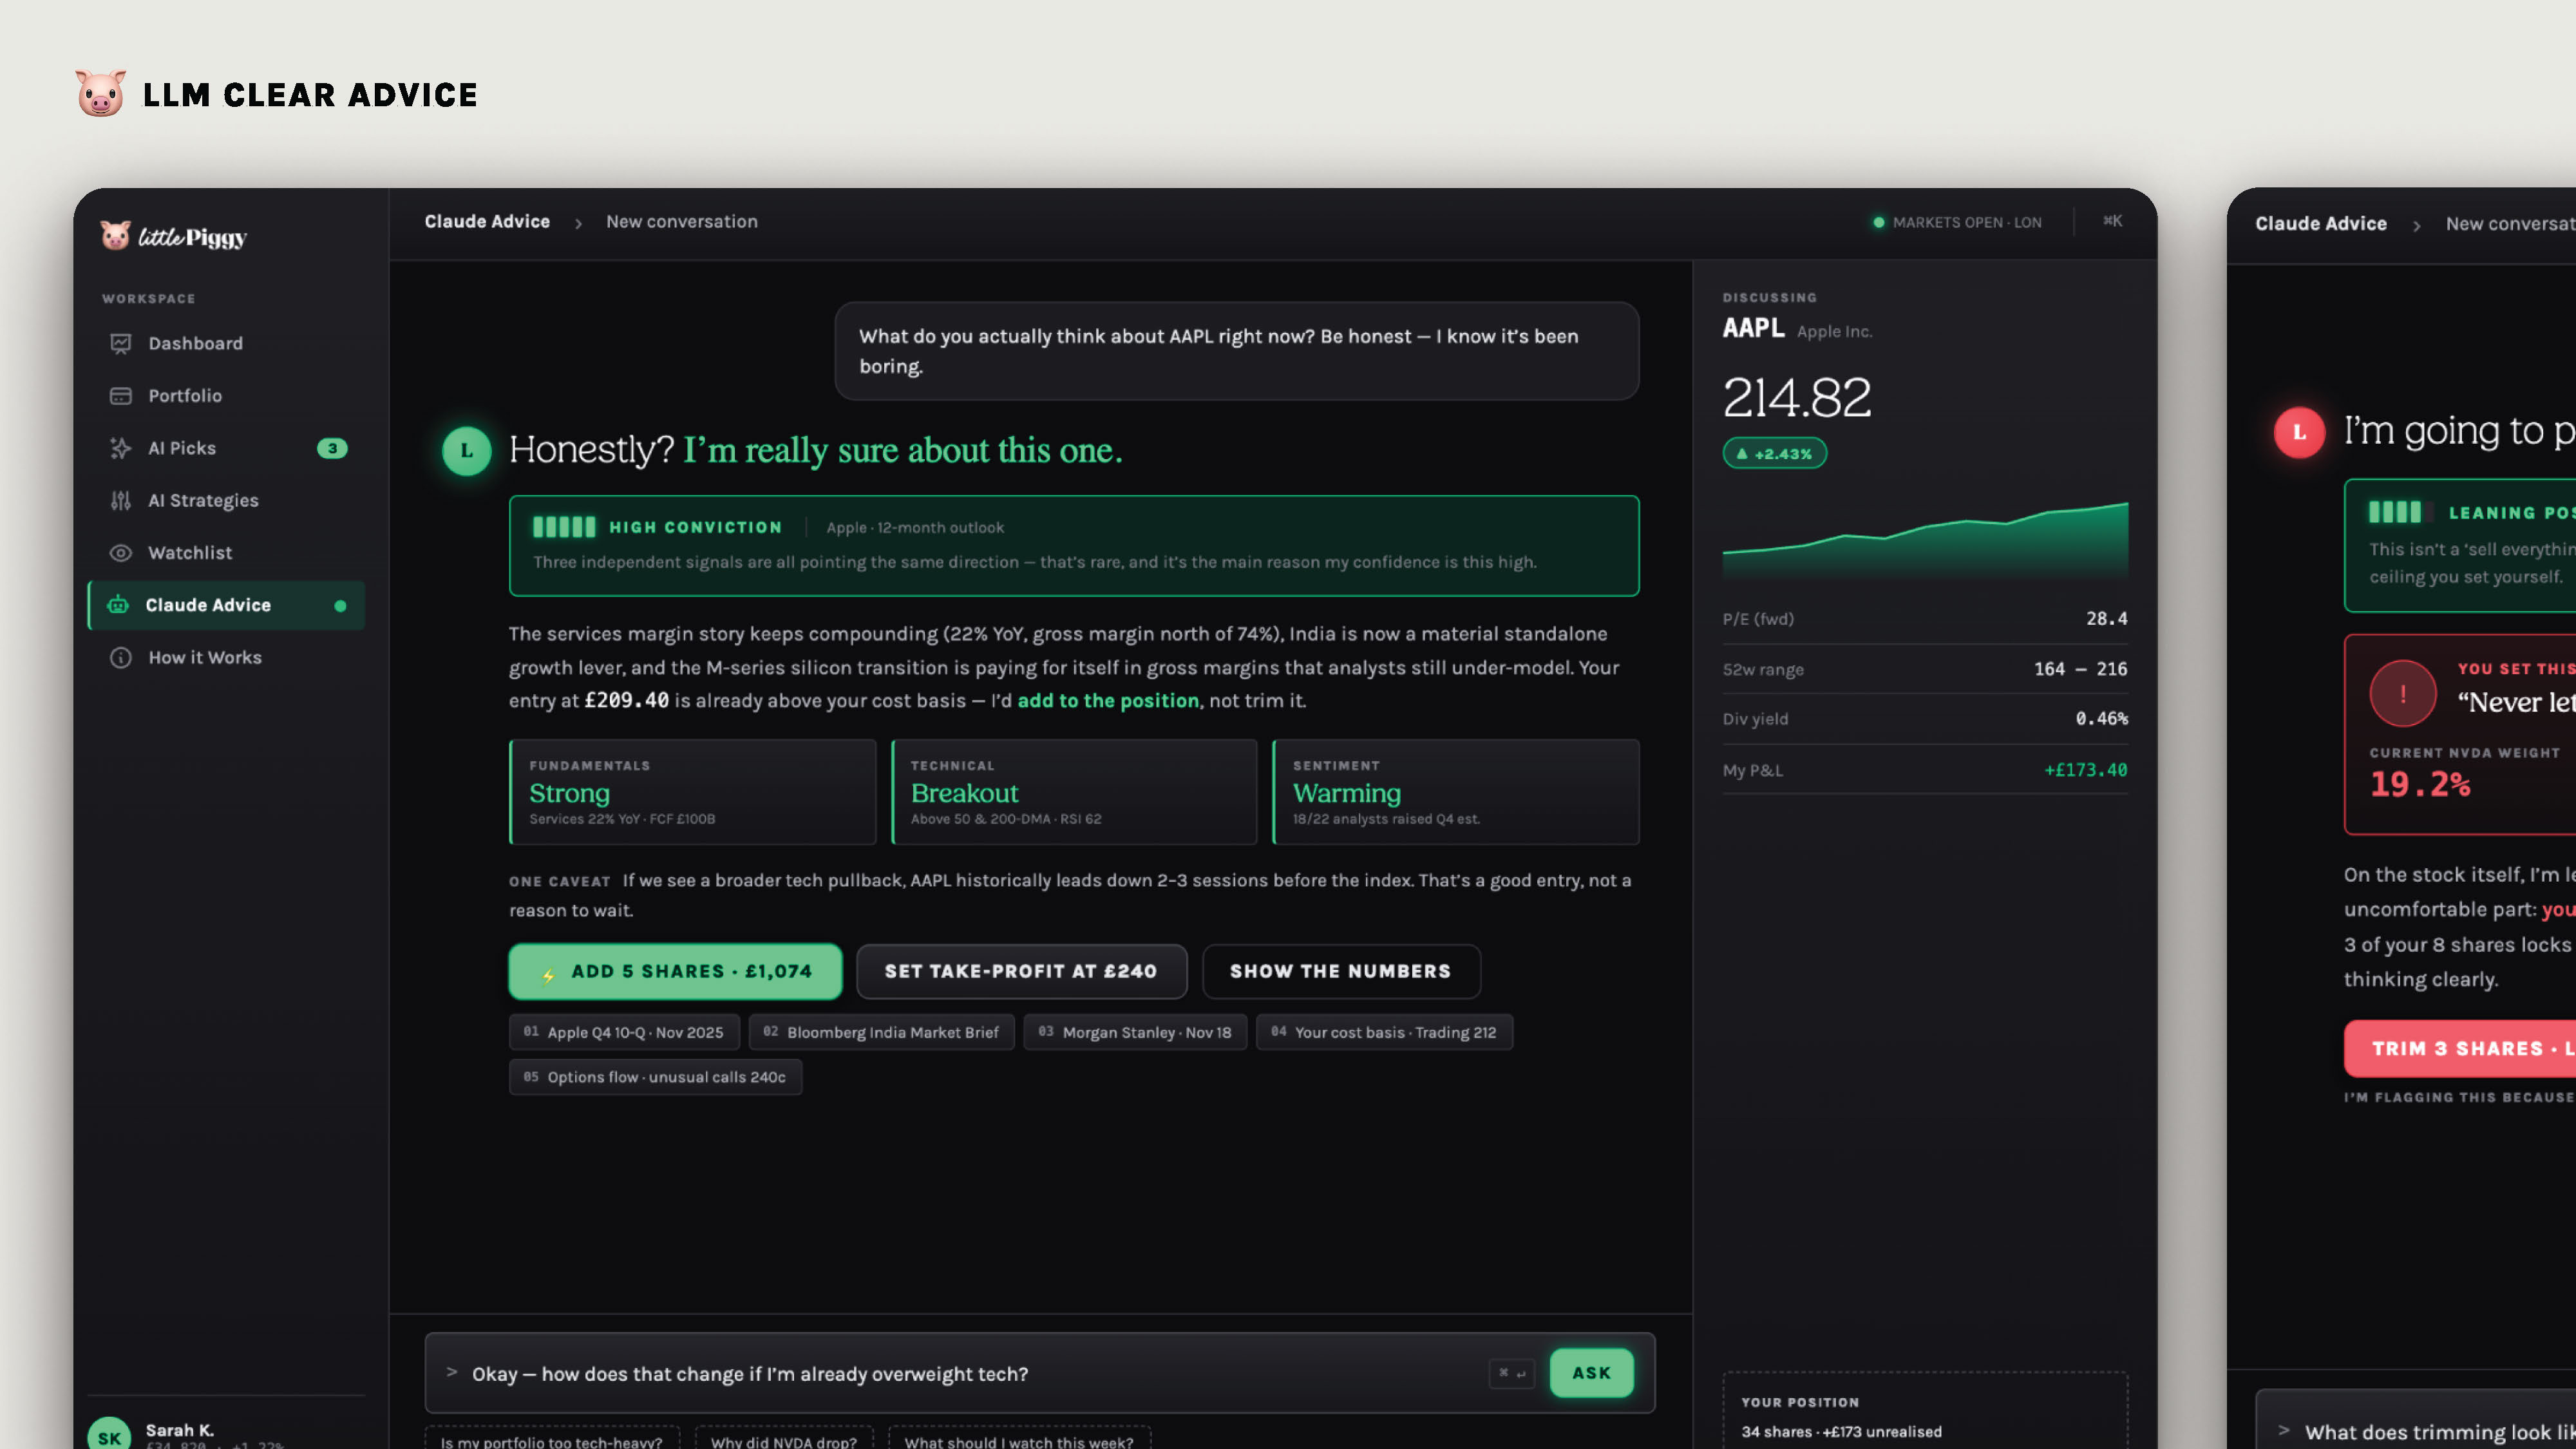
Task: Open the Portfolio menu item
Action: (226, 396)
